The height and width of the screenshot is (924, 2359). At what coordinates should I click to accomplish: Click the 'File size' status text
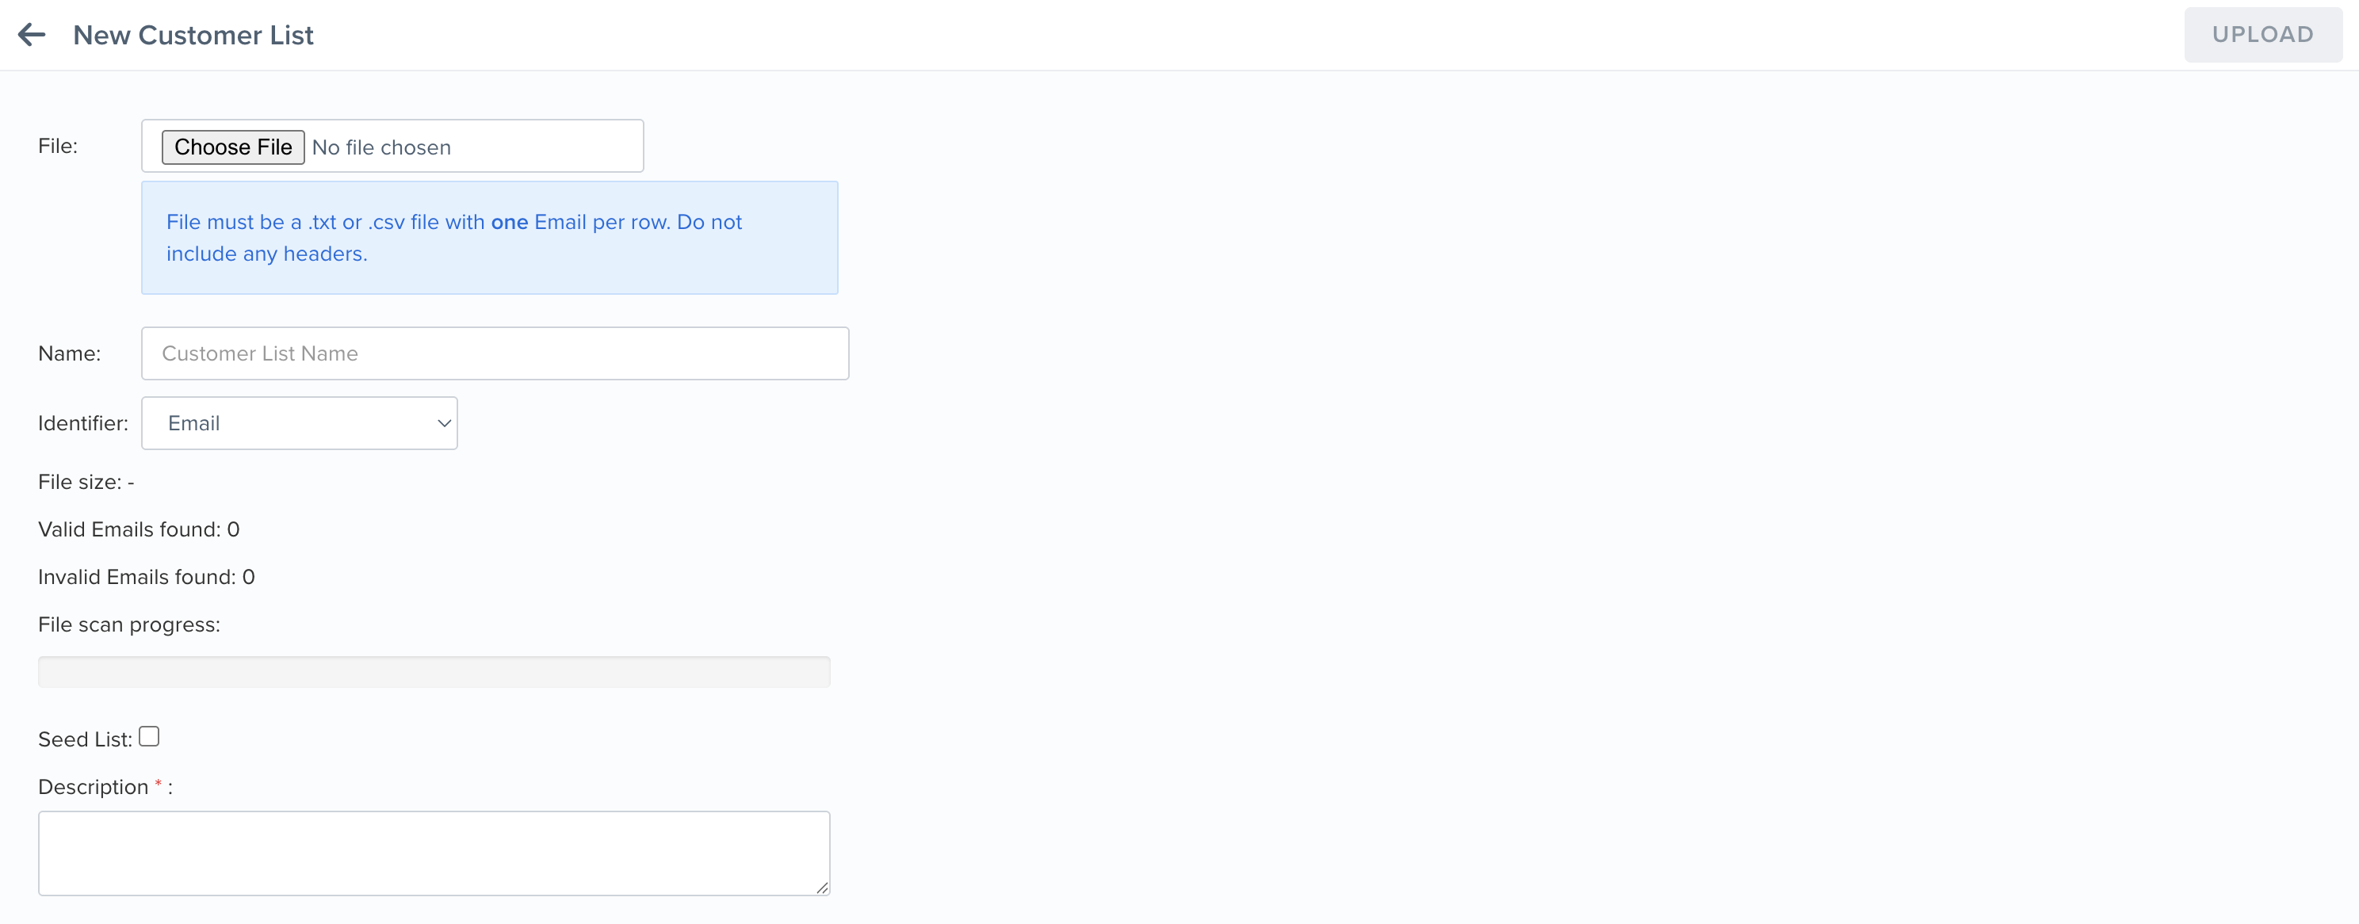(x=85, y=481)
